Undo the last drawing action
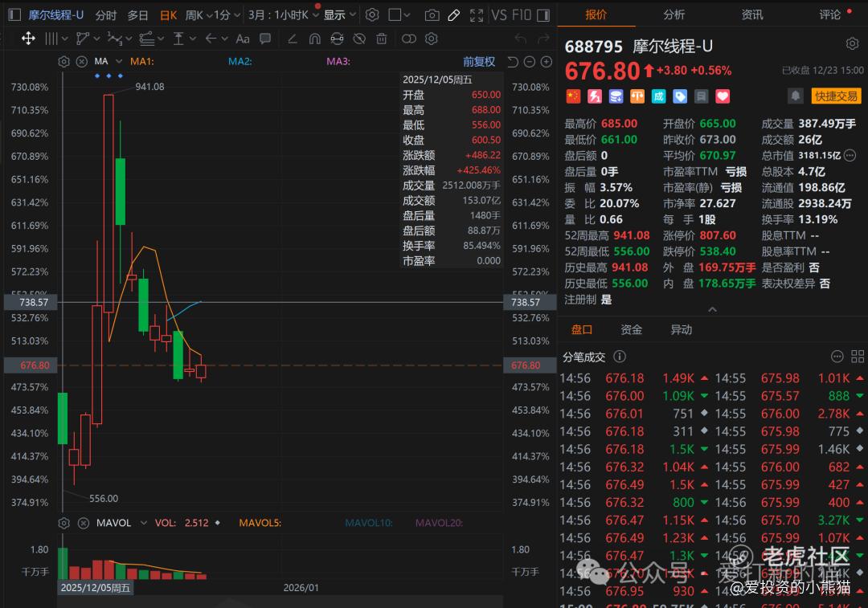 (520, 39)
